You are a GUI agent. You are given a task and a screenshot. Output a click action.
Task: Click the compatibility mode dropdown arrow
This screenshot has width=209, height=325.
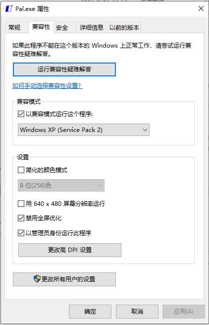[145, 130]
